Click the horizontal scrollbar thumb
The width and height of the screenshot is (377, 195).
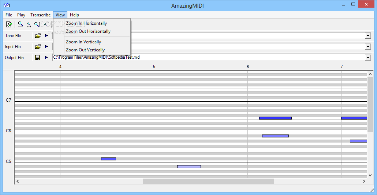tap(209, 182)
